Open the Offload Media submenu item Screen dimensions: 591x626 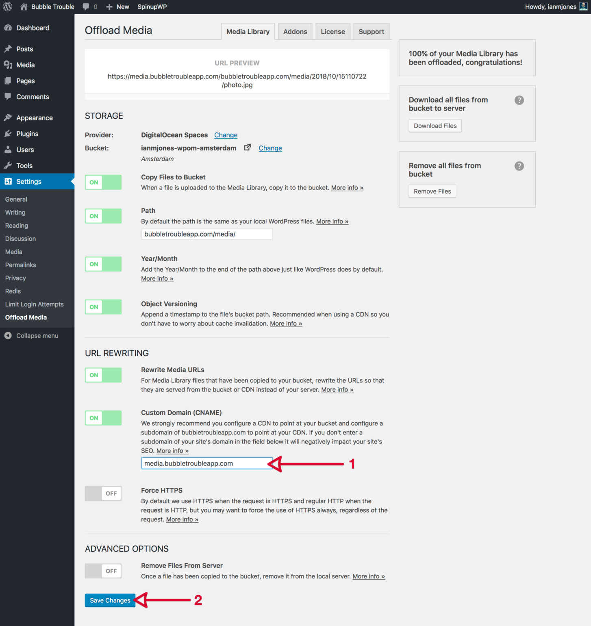(26, 317)
